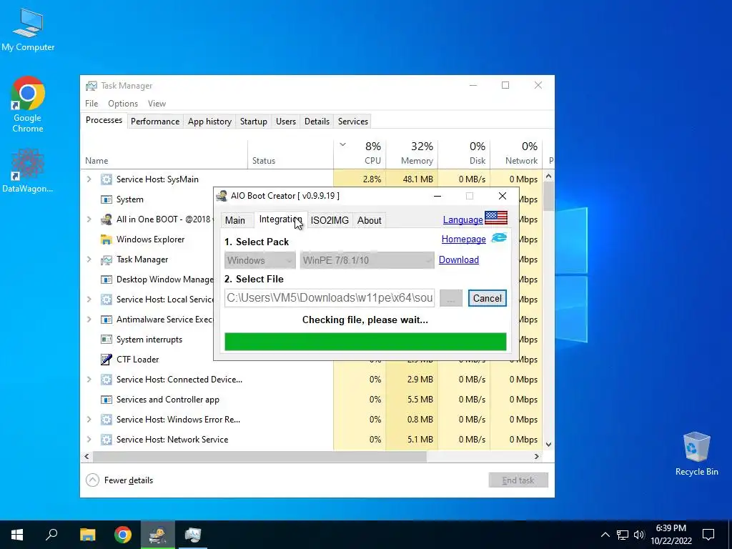Select the Antimalware Service Executable icon
The height and width of the screenshot is (549, 732).
point(107,320)
